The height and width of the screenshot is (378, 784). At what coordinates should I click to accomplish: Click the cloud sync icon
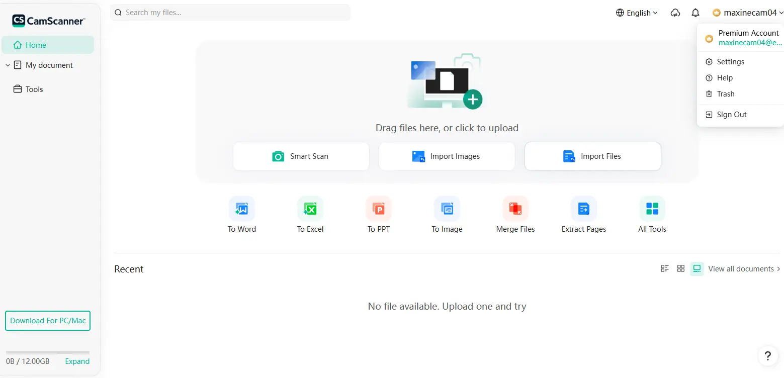[675, 13]
